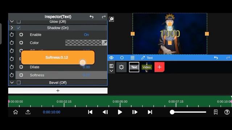
Task: Collapse layer strip with down chevron
Action: 111,71
